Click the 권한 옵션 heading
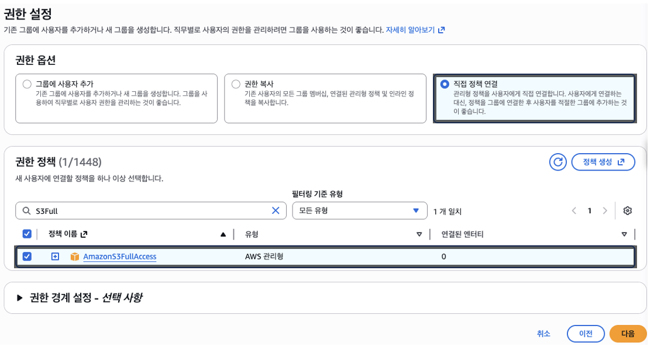Image resolution: width=654 pixels, height=360 pixels. click(x=36, y=60)
